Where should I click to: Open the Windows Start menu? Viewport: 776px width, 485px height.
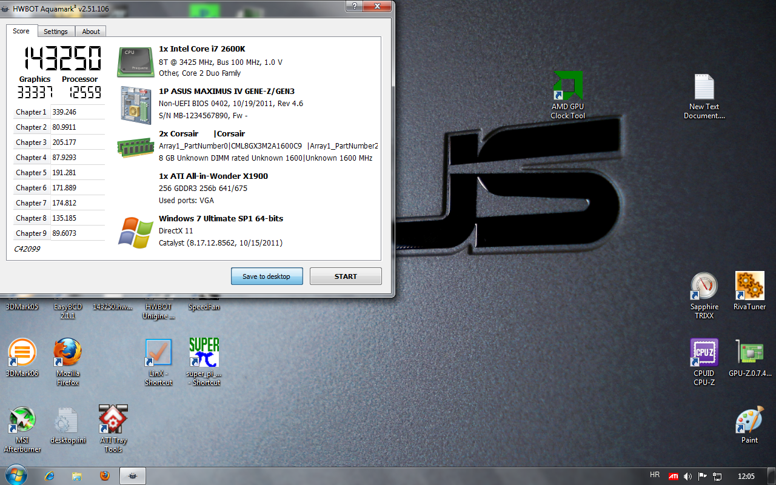15,475
